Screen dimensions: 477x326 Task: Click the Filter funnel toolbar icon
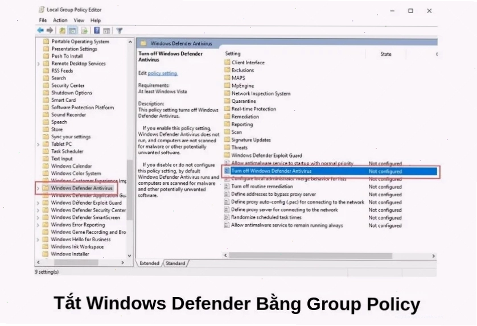(x=120, y=31)
